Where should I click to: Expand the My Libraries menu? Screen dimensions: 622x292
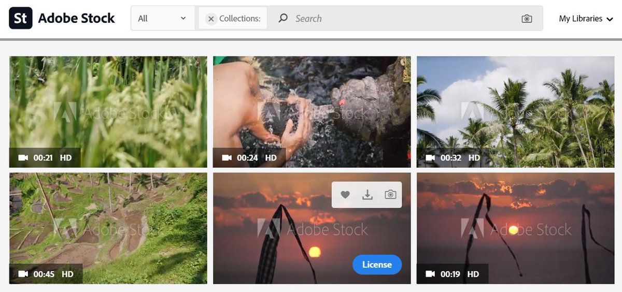click(x=586, y=19)
